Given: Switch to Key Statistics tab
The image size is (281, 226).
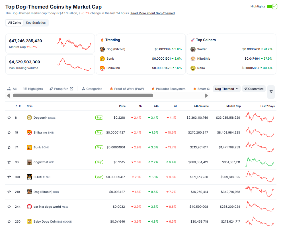Looking at the screenshot, I should [x=36, y=23].
